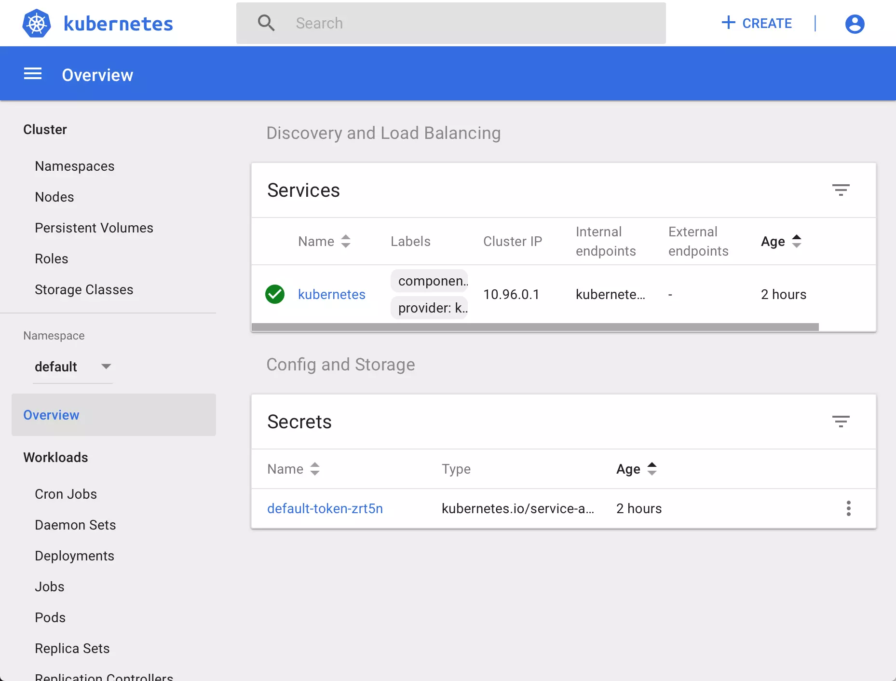Image resolution: width=896 pixels, height=681 pixels.
Task: Open Cron Jobs in sidebar
Action: [66, 494]
